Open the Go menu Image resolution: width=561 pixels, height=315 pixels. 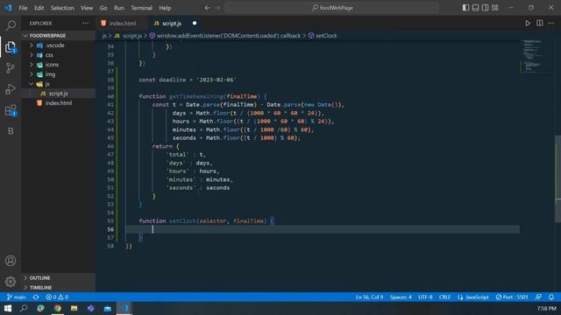pyautogui.click(x=103, y=8)
